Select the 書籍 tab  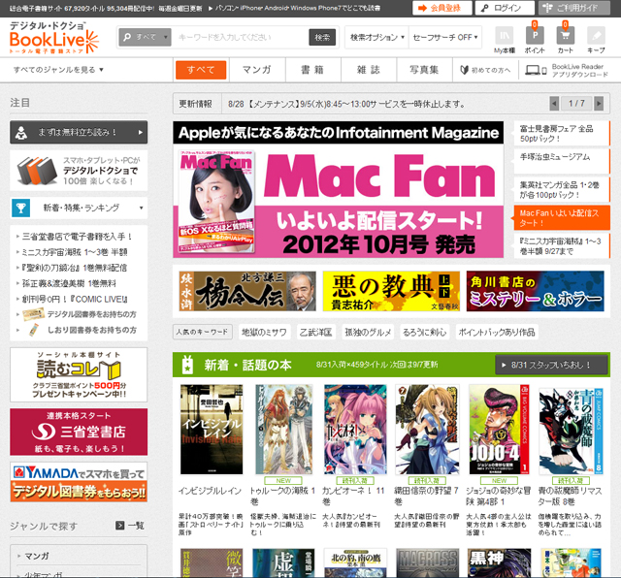(x=312, y=70)
